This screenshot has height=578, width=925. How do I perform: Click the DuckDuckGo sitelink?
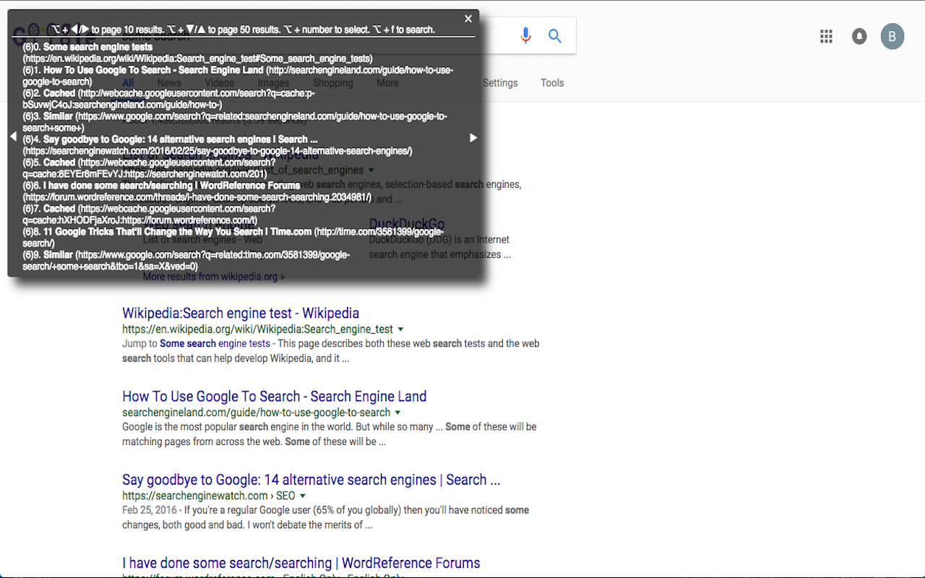point(407,224)
